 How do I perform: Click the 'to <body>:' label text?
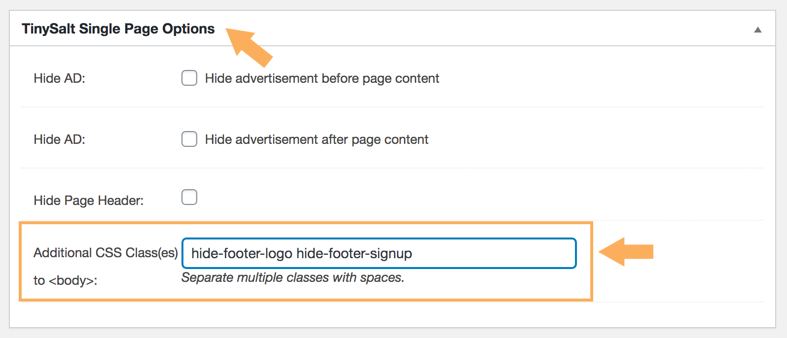coord(65,281)
